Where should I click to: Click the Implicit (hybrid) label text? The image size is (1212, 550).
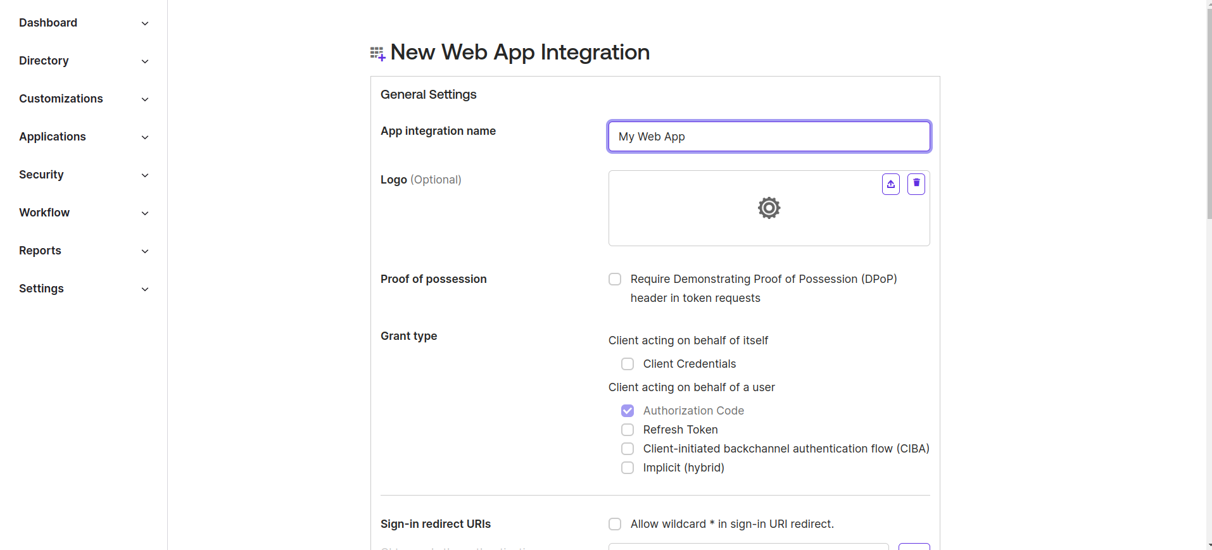[x=684, y=468]
